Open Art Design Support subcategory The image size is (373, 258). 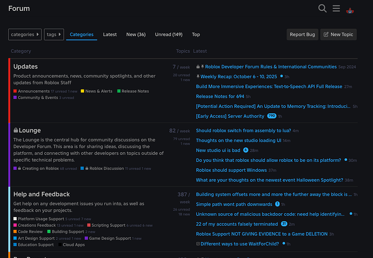(x=36, y=238)
